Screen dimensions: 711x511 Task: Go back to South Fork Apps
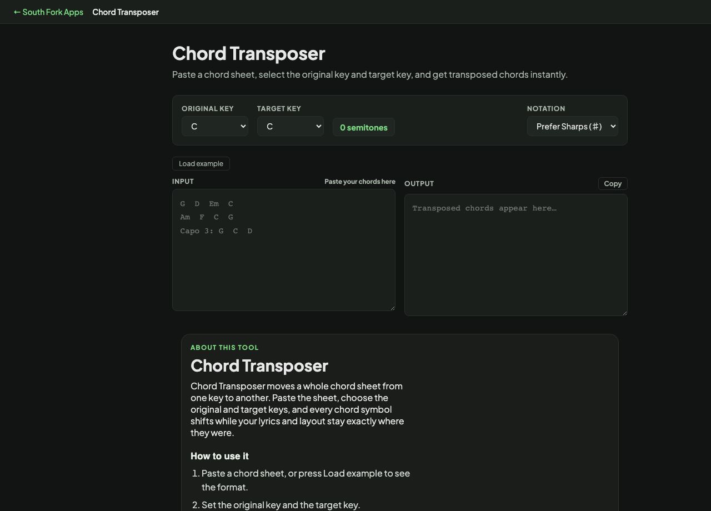tap(48, 12)
